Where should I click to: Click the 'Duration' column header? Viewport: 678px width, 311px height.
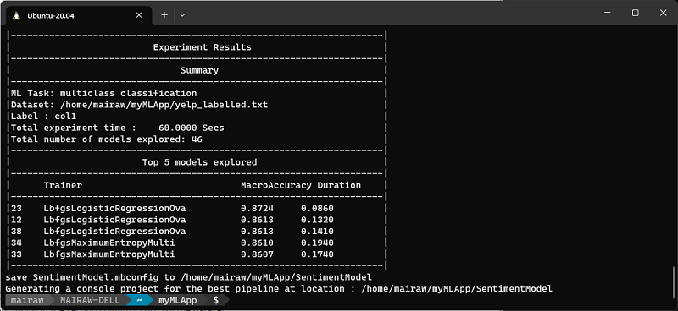point(339,185)
